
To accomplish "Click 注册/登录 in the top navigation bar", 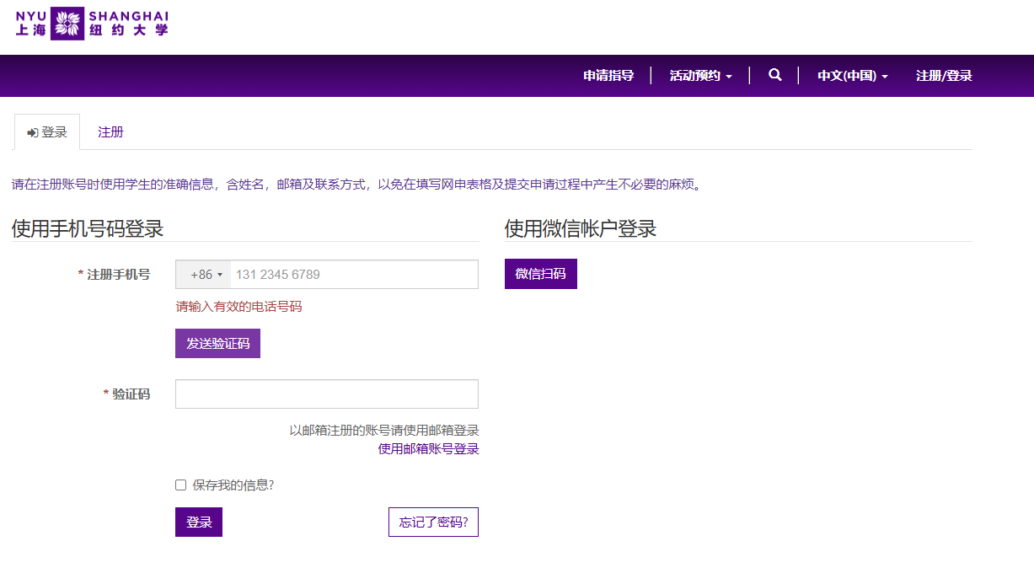I will (x=944, y=76).
